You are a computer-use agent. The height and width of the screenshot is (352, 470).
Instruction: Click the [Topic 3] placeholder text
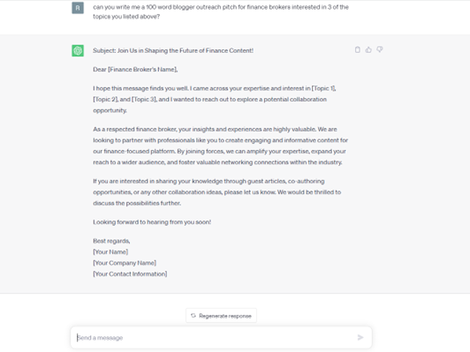pos(144,99)
